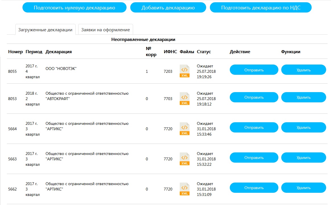Viewport: 331px width, 205px height.
Task: Click declaration number 8055
Action: click(13, 71)
